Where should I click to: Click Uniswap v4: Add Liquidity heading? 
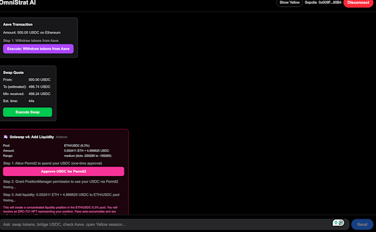32,137
